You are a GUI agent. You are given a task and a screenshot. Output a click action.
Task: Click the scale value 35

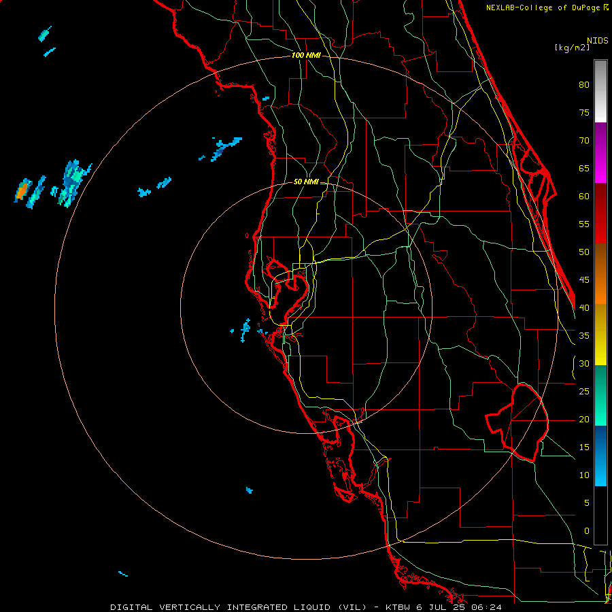click(x=584, y=336)
